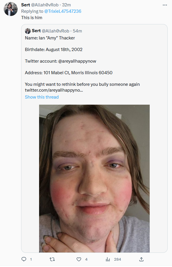Click the Show this thread link
Viewport: 172px width, 267px height.
[x=42, y=97]
